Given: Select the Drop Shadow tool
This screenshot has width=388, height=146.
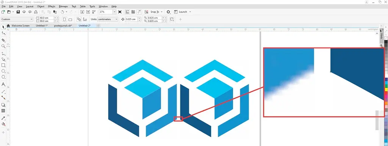Looking at the screenshot, I should click(x=3, y=105).
